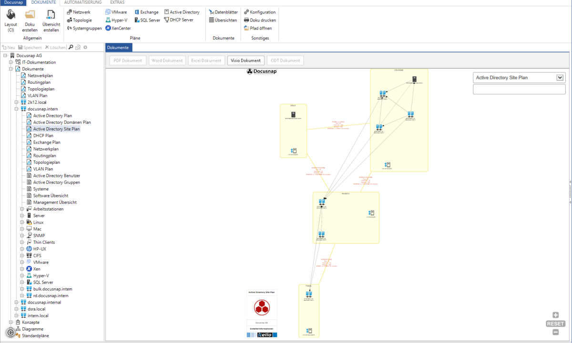
Task: Zoom out with the minus button
Action: 555,332
